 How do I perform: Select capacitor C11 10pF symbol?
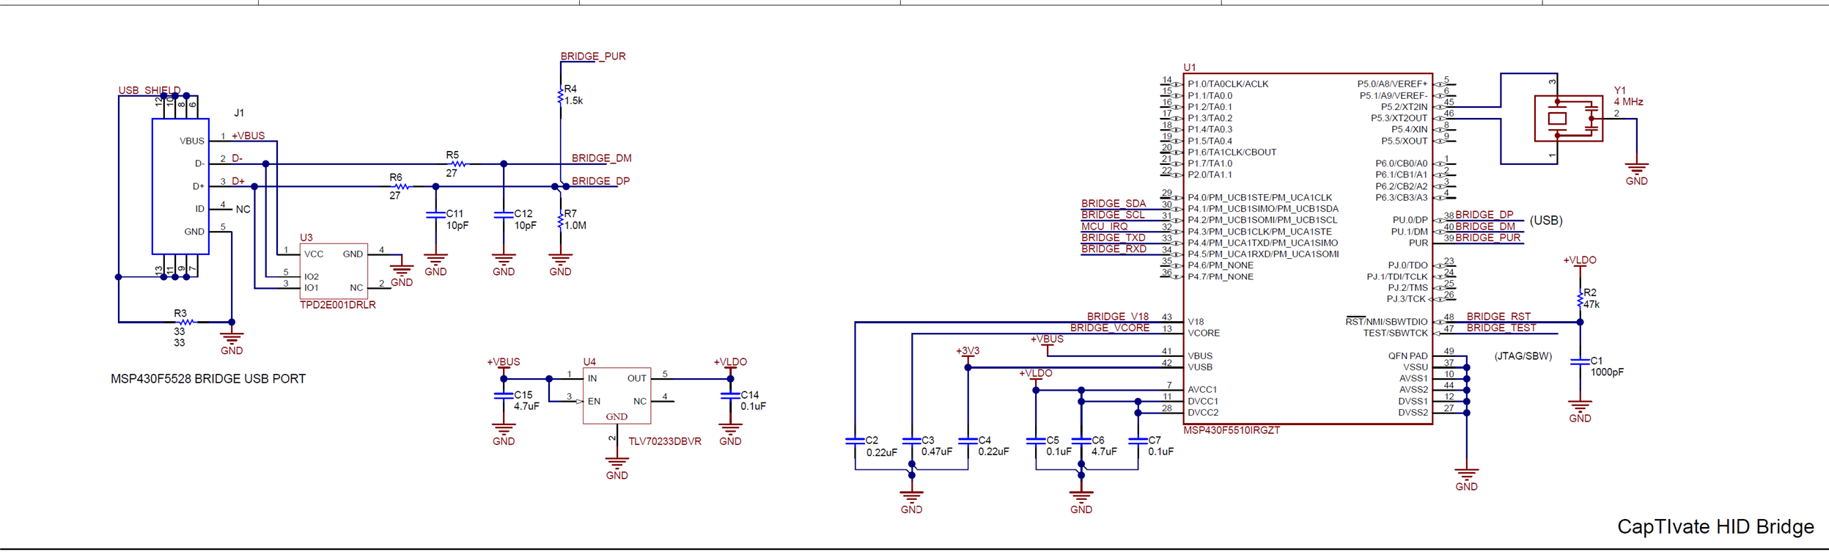click(x=436, y=215)
